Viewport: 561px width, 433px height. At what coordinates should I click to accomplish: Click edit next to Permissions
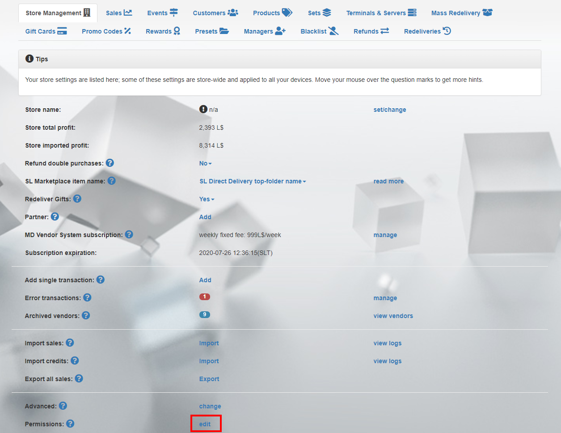[205, 424]
